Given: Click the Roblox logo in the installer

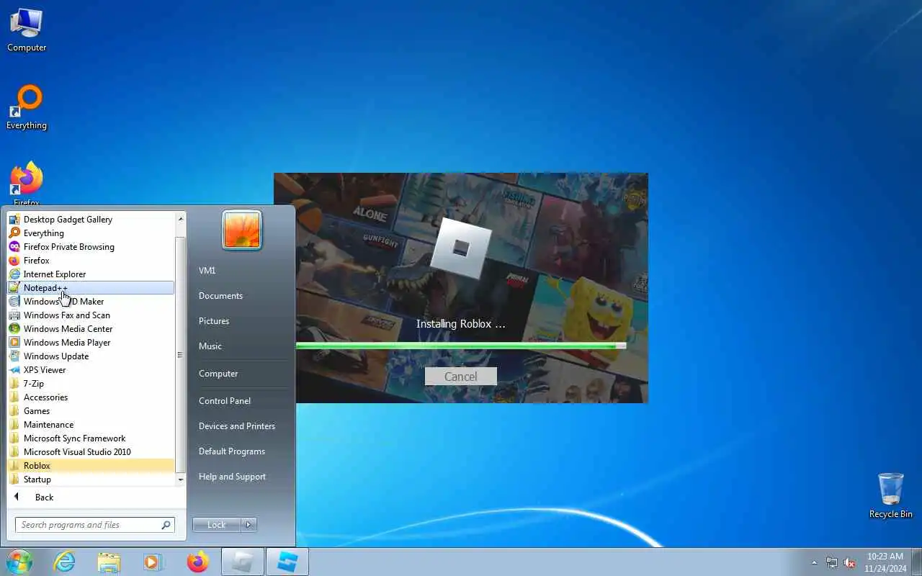Looking at the screenshot, I should pyautogui.click(x=461, y=248).
